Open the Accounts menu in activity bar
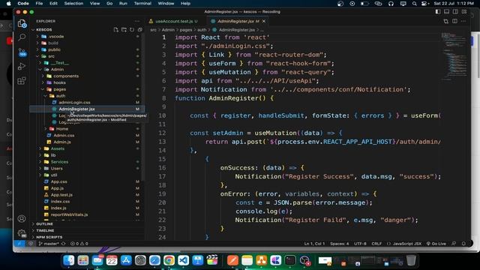Screen dimensions: 480x270 [22, 218]
